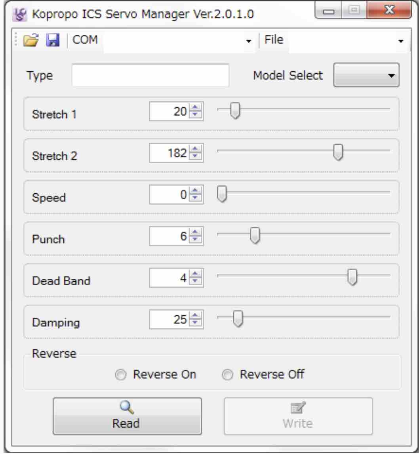This screenshot has width=419, height=454.
Task: Save settings with the floppy disk icon
Action: [x=53, y=40]
